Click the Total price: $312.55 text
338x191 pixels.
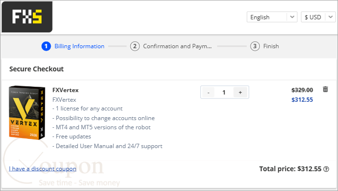click(290, 169)
